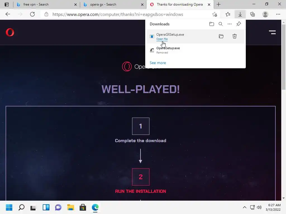Open a new tab
This screenshot has width=286, height=214.
pos(218,4)
